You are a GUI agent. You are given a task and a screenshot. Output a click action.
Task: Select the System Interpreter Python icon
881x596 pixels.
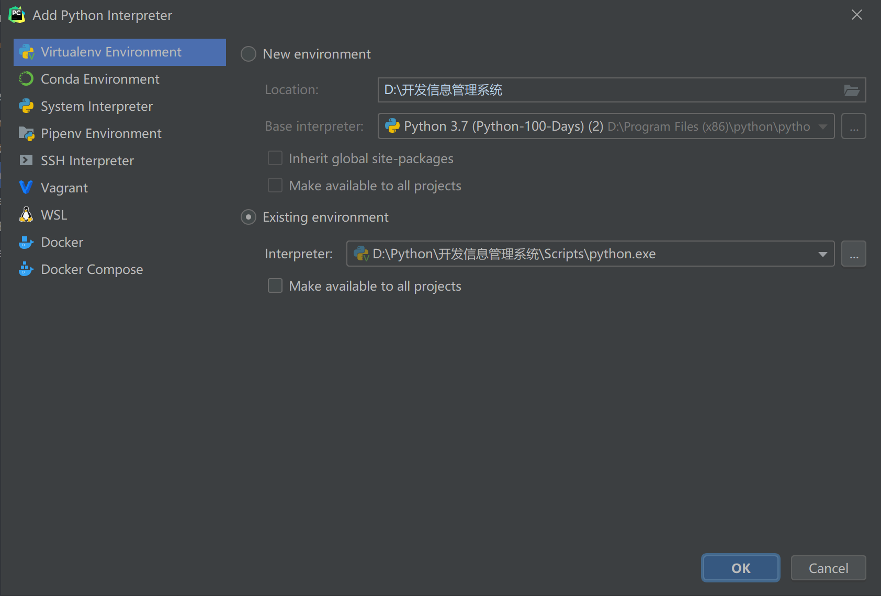(26, 106)
